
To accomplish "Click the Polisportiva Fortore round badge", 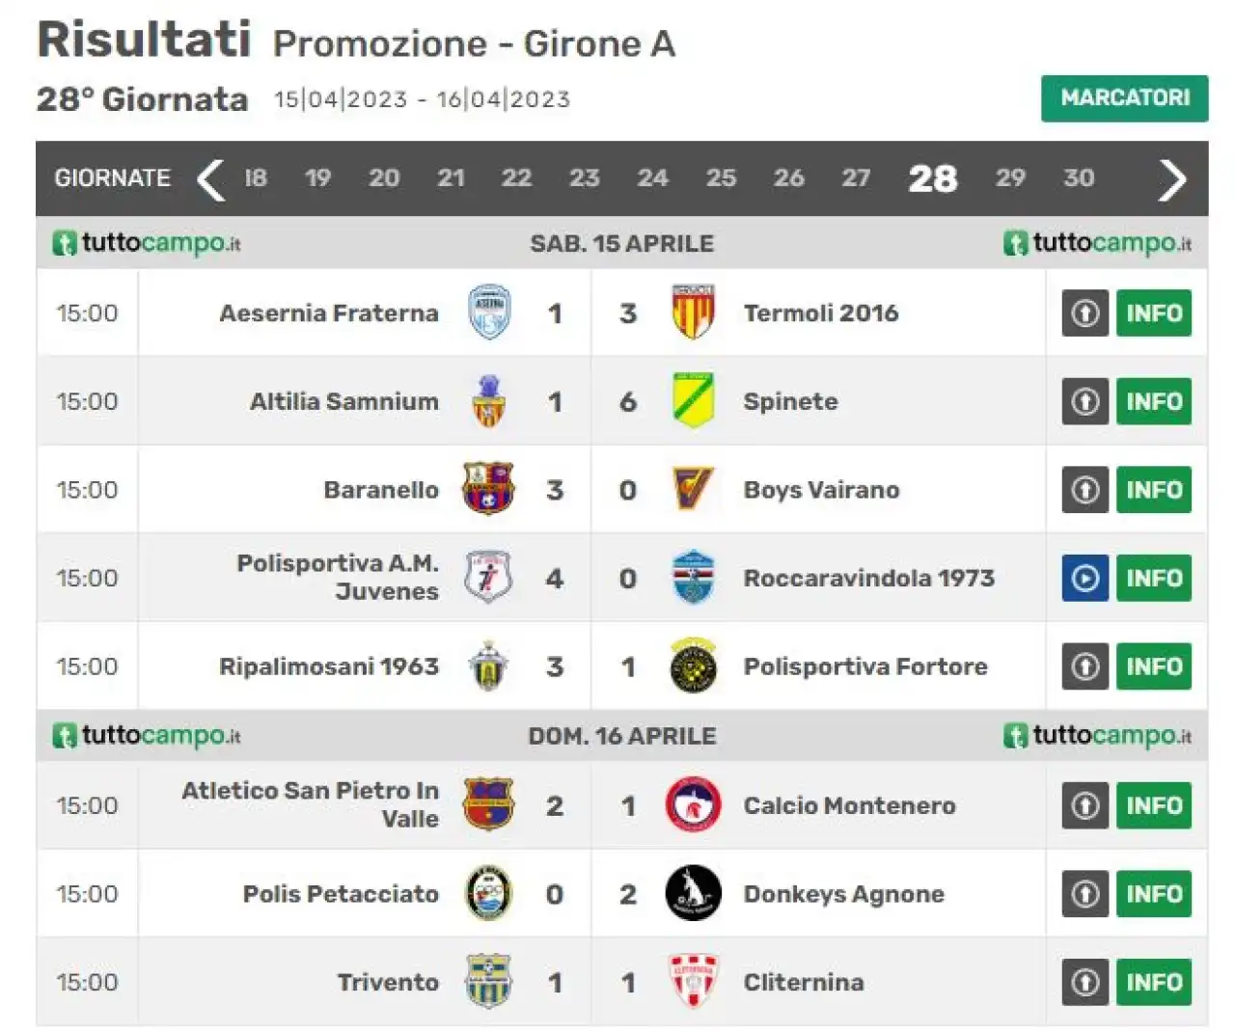I will pyautogui.click(x=693, y=665).
